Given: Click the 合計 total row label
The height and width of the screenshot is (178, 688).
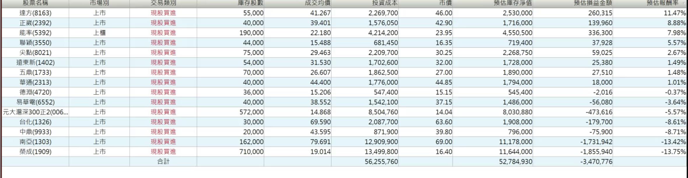Looking at the screenshot, I should coord(163,162).
